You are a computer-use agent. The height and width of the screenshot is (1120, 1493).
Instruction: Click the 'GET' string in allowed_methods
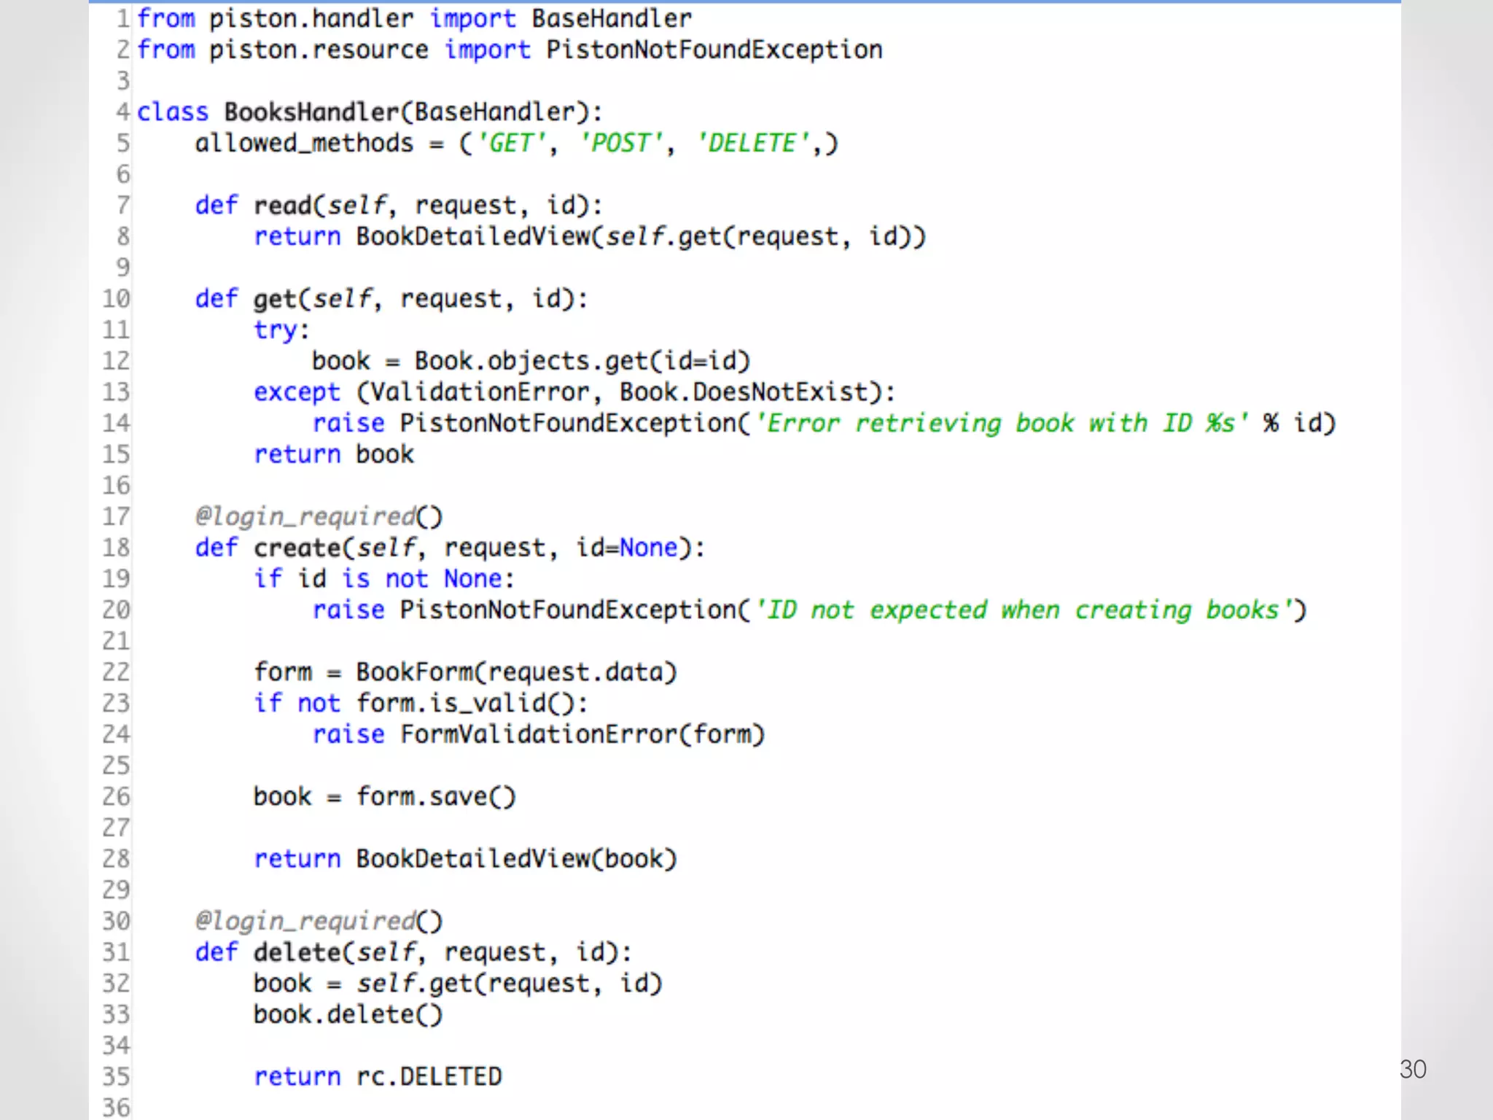point(511,143)
